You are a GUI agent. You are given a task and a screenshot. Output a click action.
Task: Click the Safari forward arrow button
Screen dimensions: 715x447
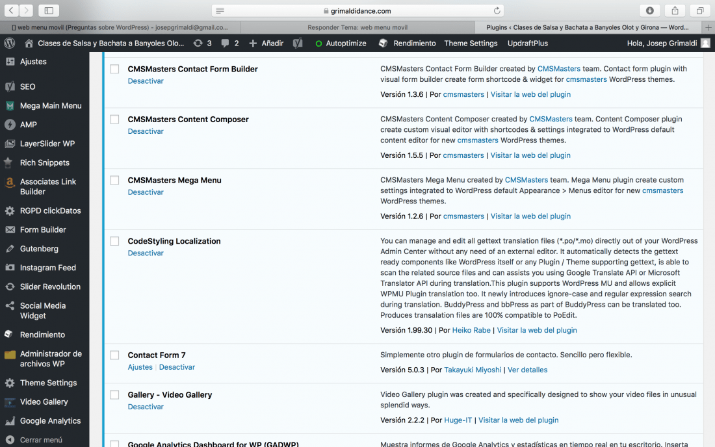point(26,10)
